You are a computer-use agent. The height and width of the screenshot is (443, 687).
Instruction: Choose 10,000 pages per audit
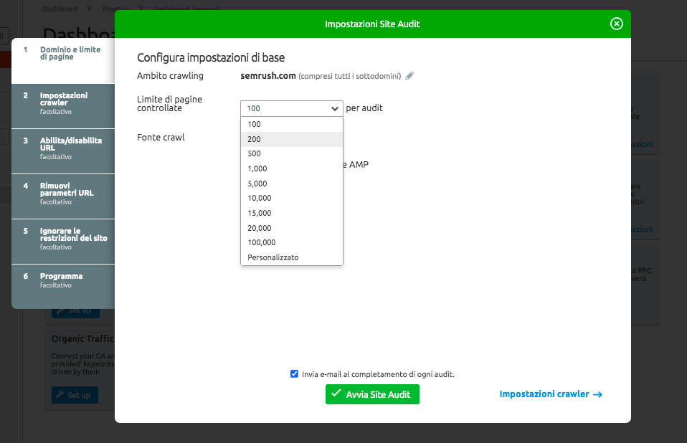click(292, 198)
